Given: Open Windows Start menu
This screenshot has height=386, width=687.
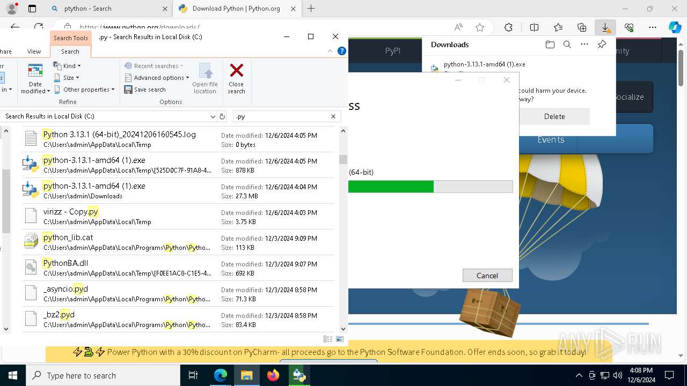Looking at the screenshot, I should click(x=13, y=375).
